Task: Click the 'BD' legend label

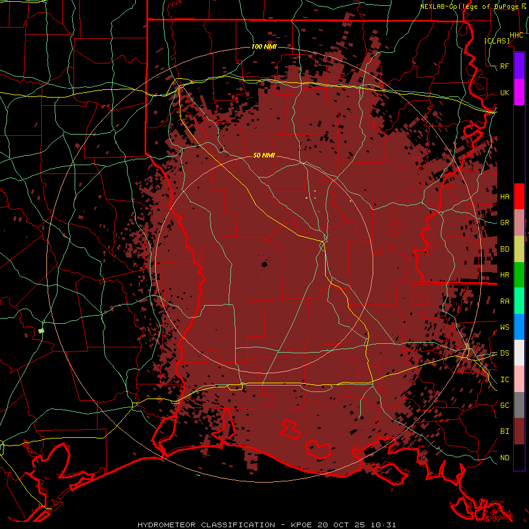Action: click(504, 249)
